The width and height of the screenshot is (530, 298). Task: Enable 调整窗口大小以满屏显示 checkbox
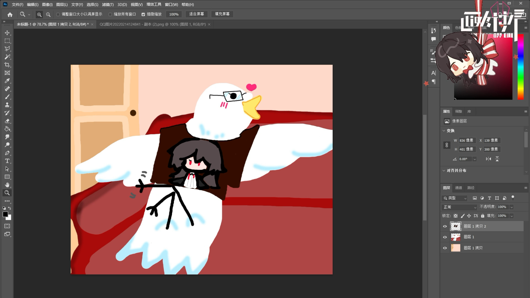tap(58, 14)
